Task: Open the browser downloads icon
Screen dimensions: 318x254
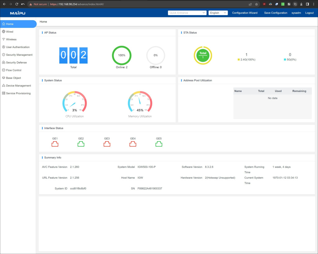Action: pyautogui.click(x=301, y=4)
